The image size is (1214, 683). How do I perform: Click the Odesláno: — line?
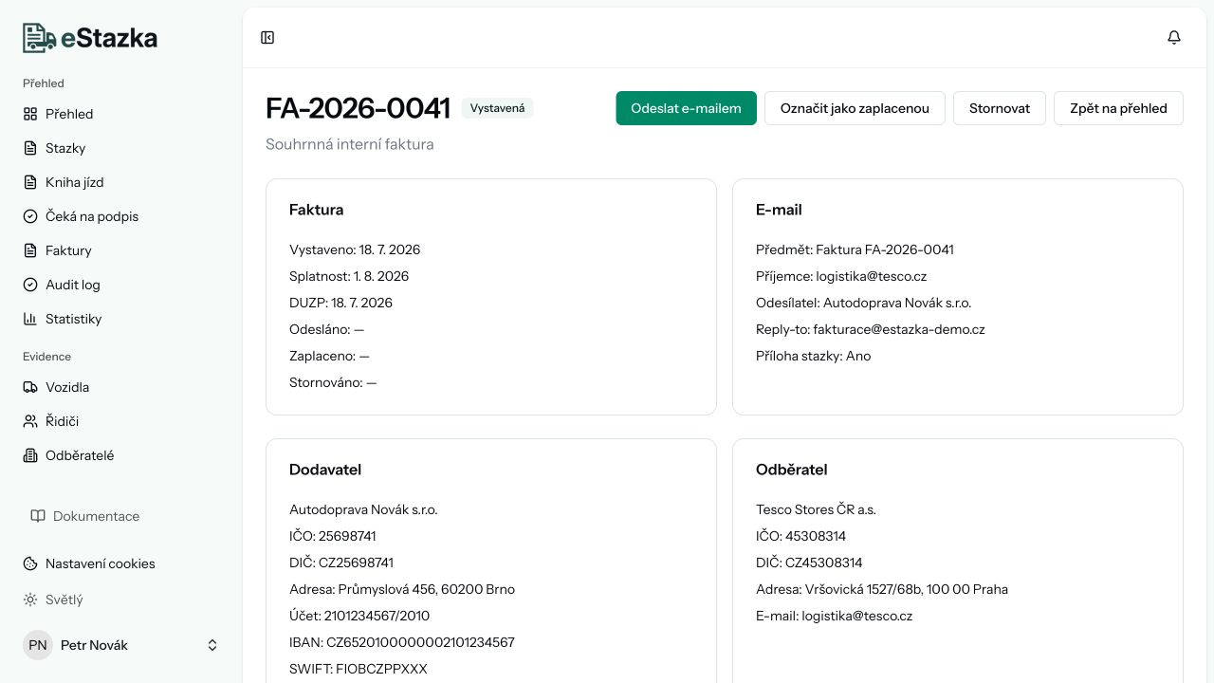tap(327, 329)
